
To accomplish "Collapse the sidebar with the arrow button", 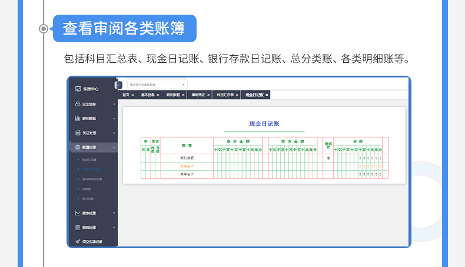I will point(119,85).
